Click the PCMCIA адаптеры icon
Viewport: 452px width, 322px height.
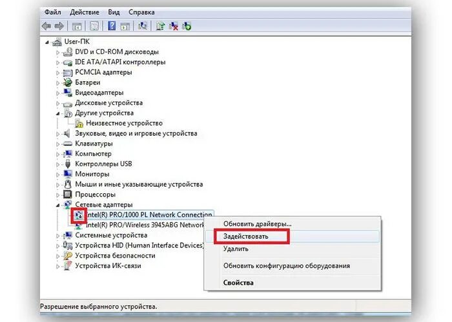[x=68, y=73]
